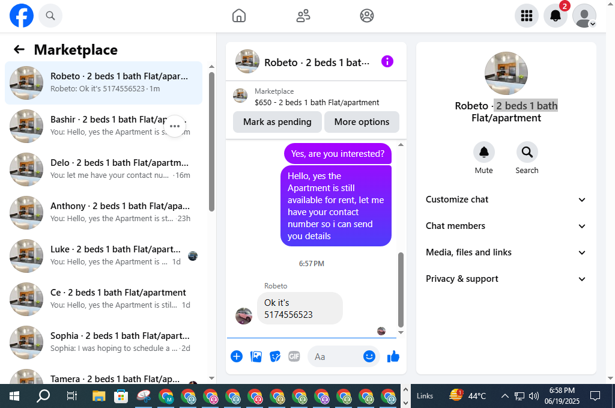Screen dimensions: 615x408
Task: Open the Facebook search icon
Action: click(50, 16)
